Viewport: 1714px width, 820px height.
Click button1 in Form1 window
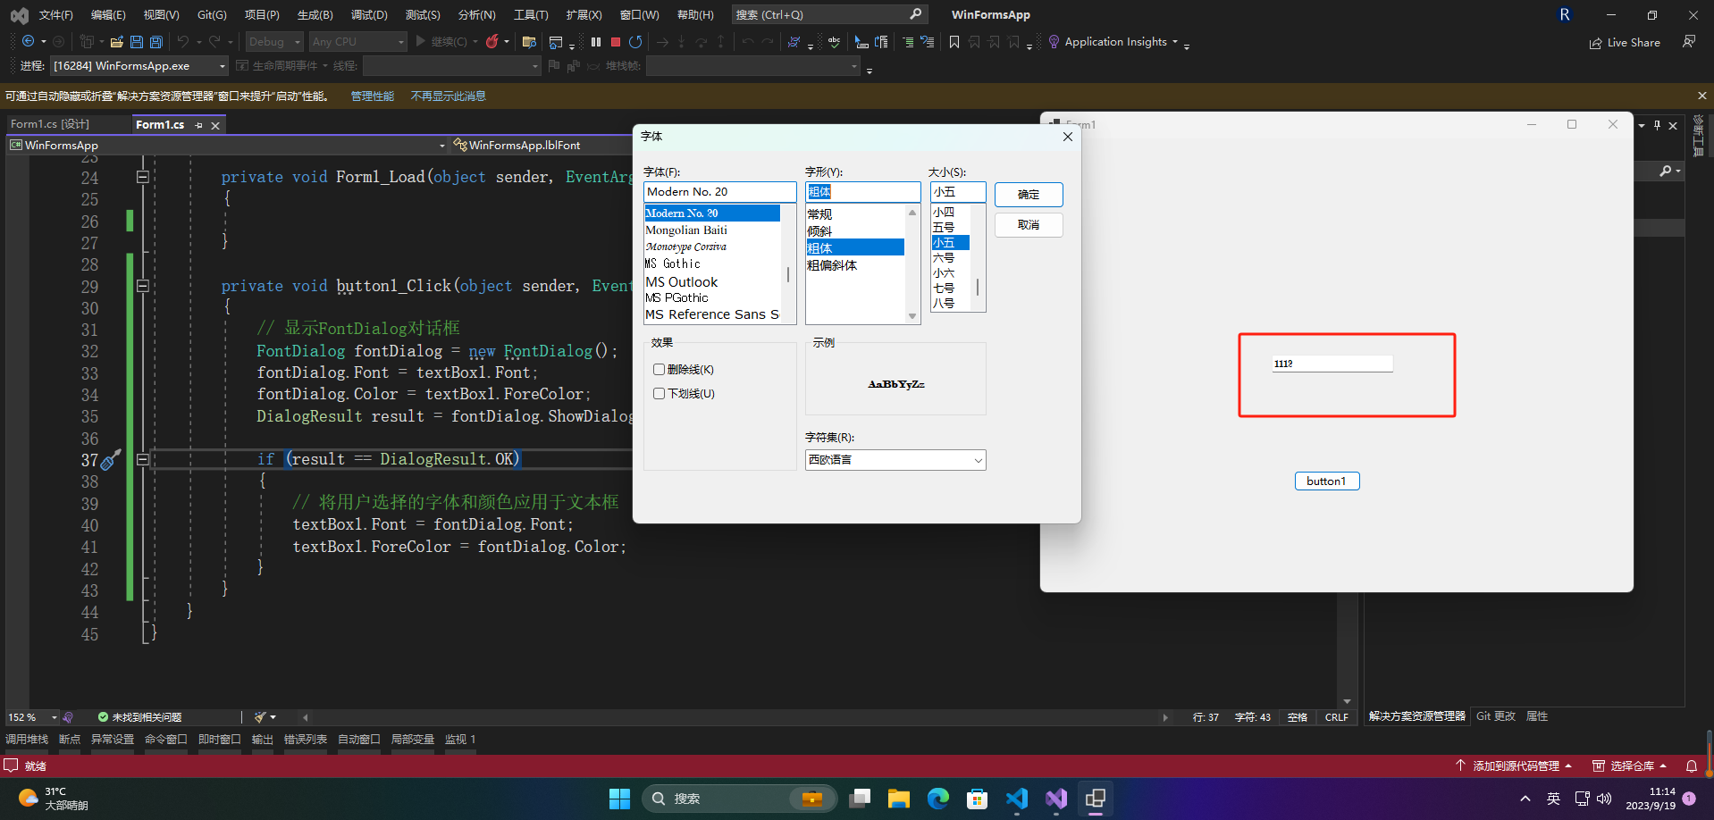1327,481
